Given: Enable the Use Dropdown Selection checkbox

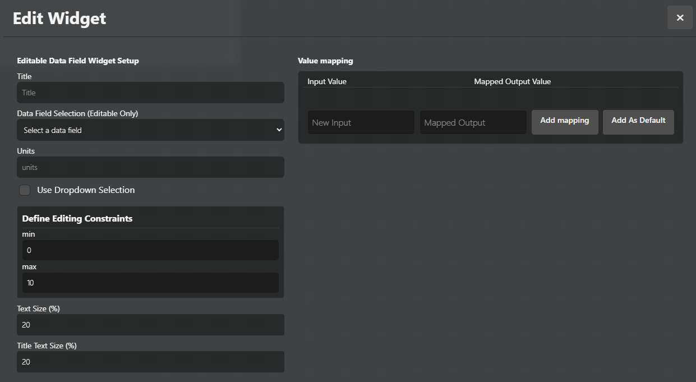Looking at the screenshot, I should point(25,190).
